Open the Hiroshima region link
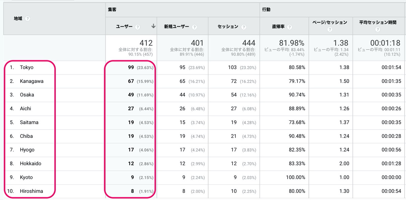The width and height of the screenshot is (406, 200). tap(31, 191)
